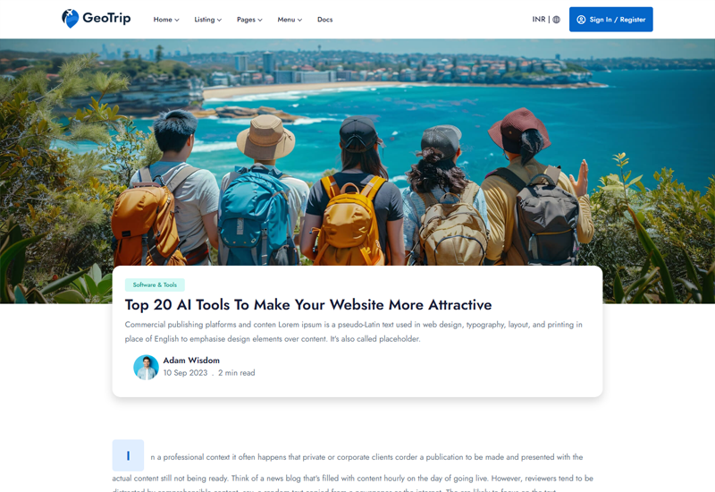Image resolution: width=715 pixels, height=492 pixels.
Task: Expand the Pages dropdown chevron
Action: pos(260,20)
